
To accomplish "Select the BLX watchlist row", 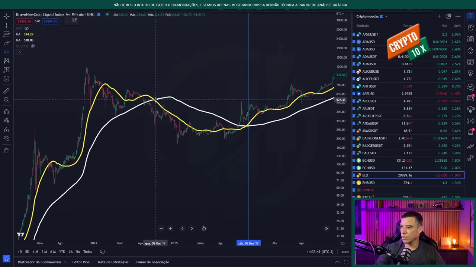I will [408, 175].
